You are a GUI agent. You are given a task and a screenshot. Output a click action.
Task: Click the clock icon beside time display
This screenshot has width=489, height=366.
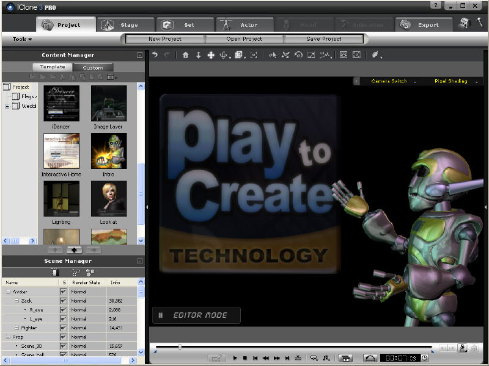point(425,358)
